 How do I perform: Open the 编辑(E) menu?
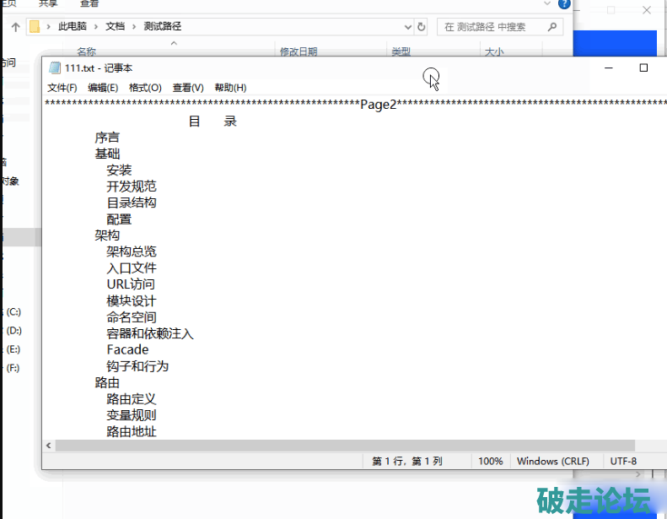tap(103, 88)
